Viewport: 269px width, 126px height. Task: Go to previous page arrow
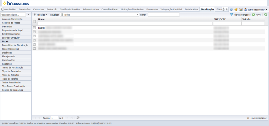[39, 118]
